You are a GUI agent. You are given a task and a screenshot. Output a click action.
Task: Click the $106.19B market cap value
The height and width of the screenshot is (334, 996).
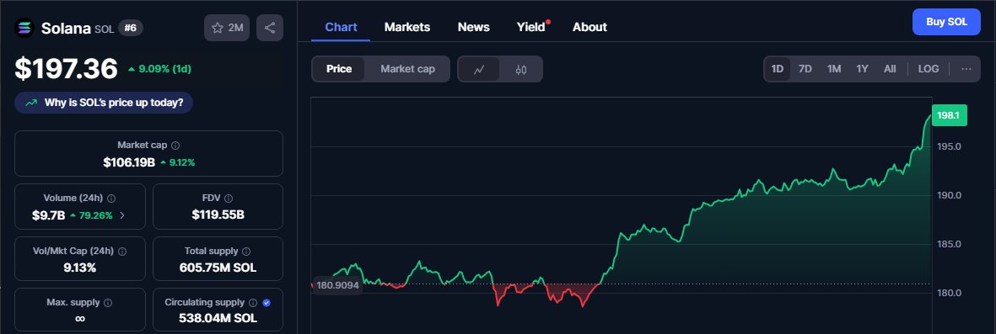point(129,162)
